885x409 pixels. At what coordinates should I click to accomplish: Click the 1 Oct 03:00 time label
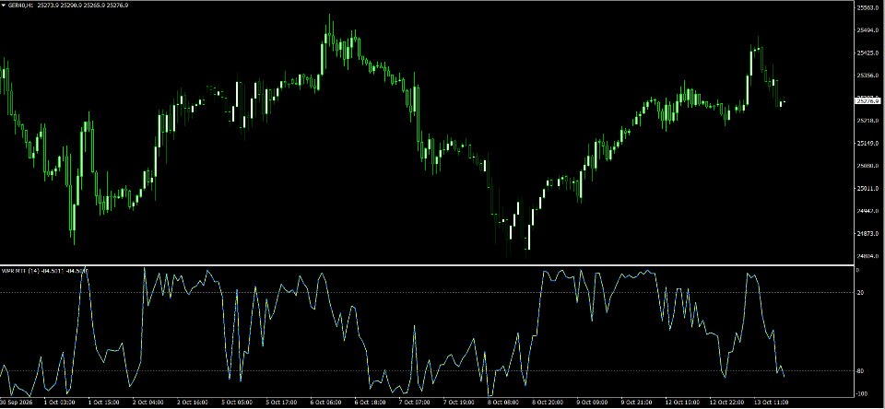61,403
